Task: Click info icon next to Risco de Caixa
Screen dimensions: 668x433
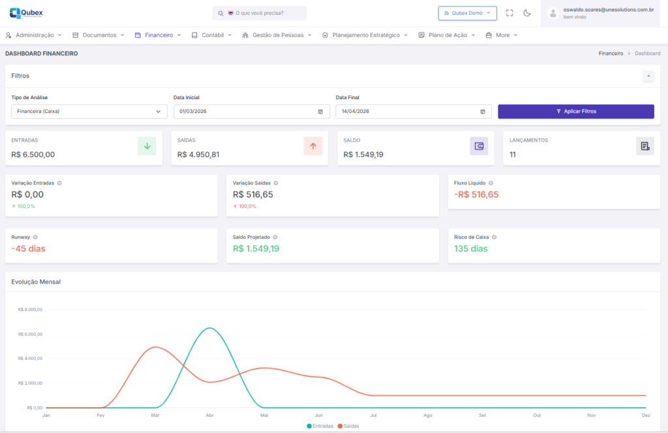Action: click(494, 237)
